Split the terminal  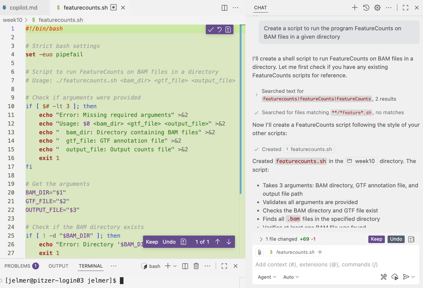185,266
